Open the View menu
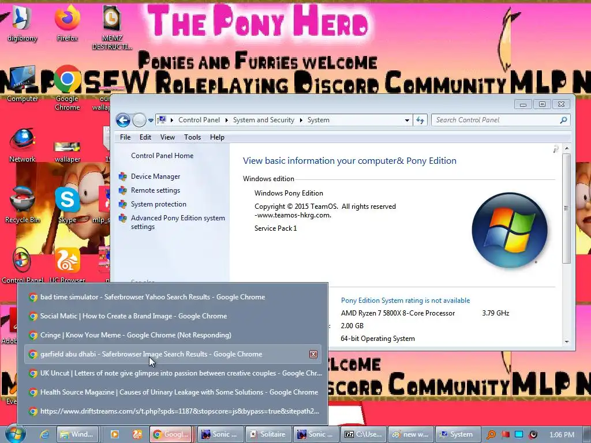The image size is (591, 443). 167,137
